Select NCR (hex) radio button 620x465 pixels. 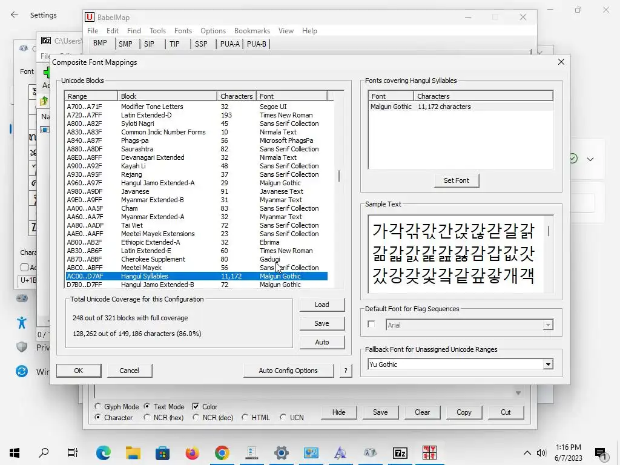point(147,417)
